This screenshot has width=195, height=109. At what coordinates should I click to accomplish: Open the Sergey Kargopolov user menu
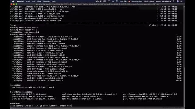click(163, 1)
